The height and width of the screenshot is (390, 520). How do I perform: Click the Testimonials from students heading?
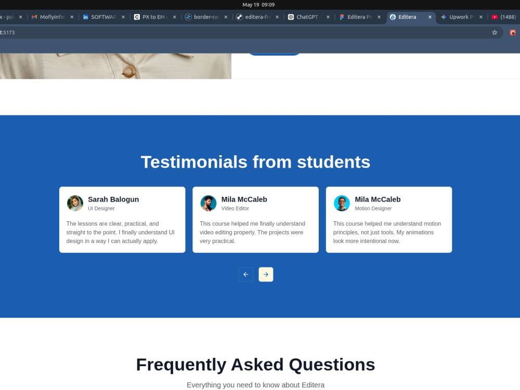(255, 162)
